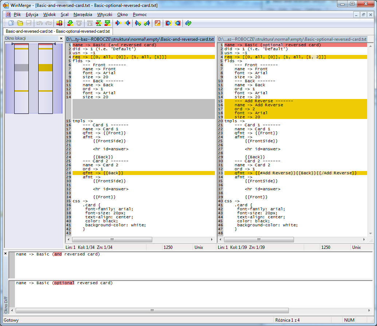Open the Okno menu
This screenshot has height=326, width=377.
(x=122, y=15)
